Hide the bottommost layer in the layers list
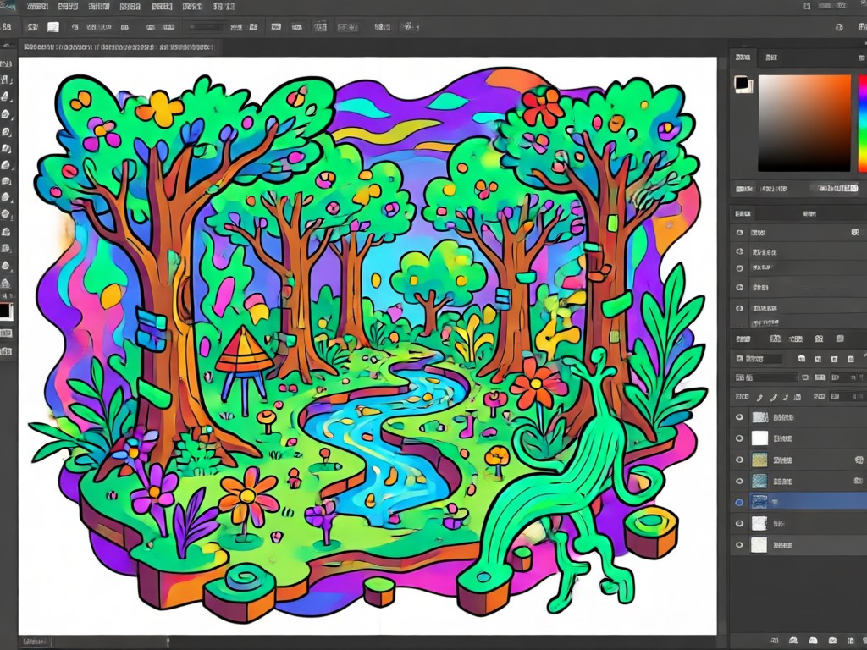 [x=740, y=545]
